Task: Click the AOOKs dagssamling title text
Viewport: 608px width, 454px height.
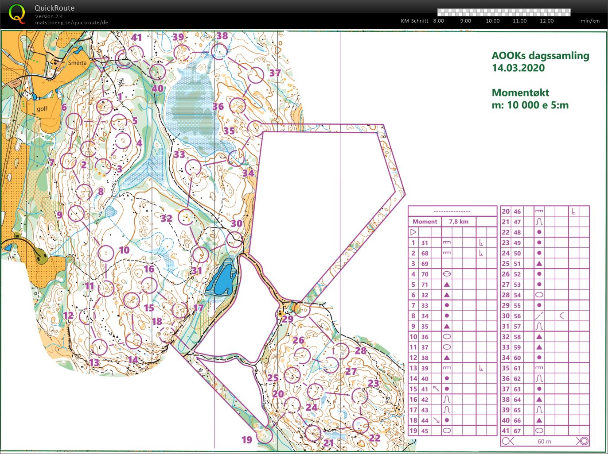Action: click(540, 56)
